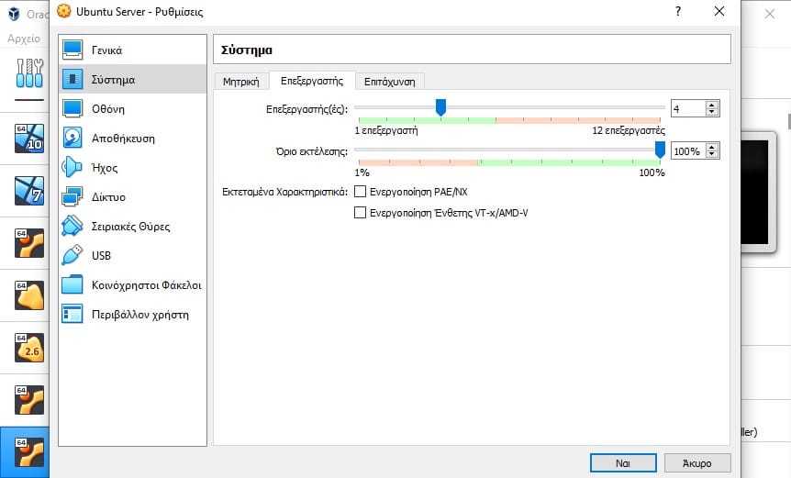Increase processor count with up arrow
This screenshot has height=478, width=791.
pos(712,105)
